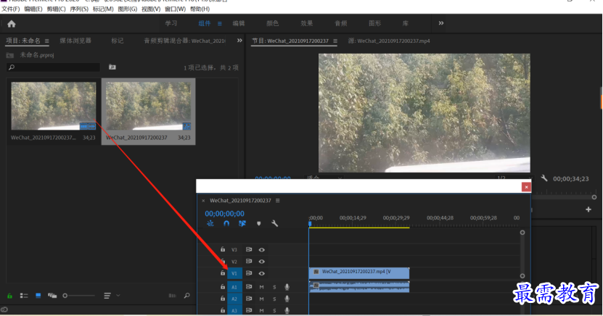Toggle sync lock for V1 track
This screenshot has height=316, width=603.
[249, 273]
